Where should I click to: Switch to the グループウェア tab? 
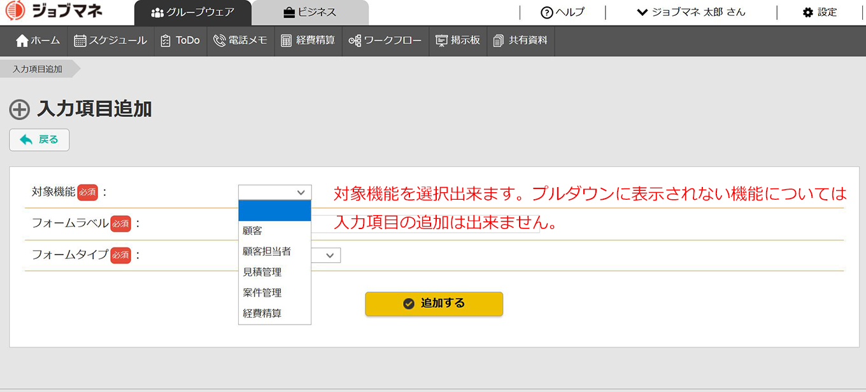193,13
